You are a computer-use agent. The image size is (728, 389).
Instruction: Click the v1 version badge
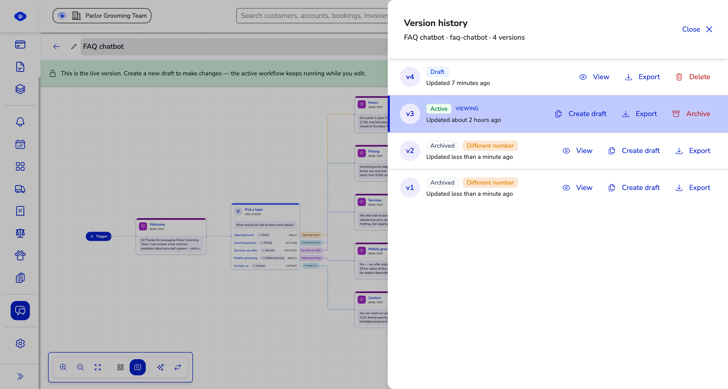click(410, 188)
